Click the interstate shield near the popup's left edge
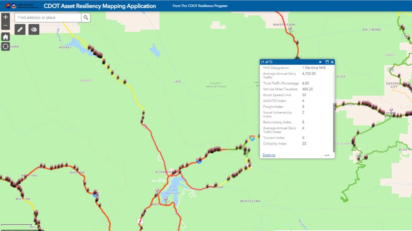 tap(252, 138)
